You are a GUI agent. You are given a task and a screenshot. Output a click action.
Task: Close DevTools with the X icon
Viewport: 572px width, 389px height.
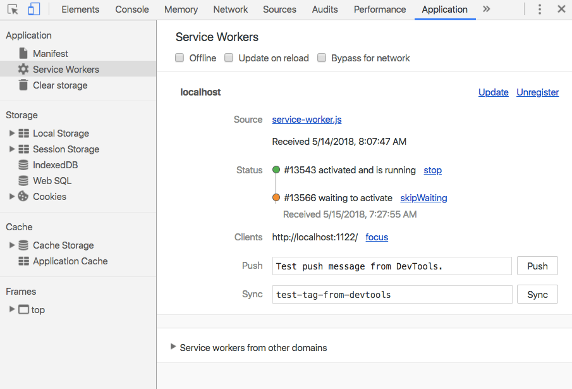(561, 9)
